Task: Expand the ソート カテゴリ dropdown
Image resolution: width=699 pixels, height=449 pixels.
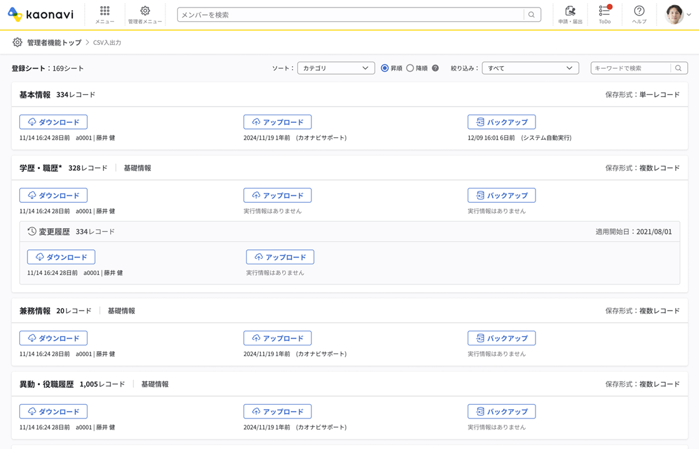Action: click(x=336, y=68)
